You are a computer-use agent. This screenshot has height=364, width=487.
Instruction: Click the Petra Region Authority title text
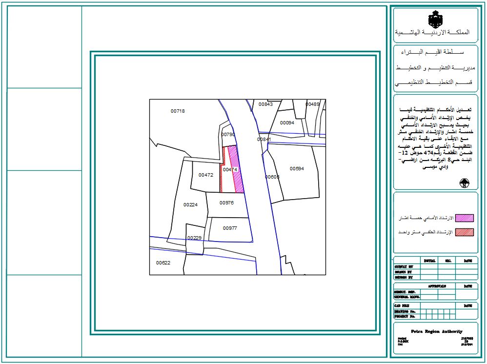(437, 331)
